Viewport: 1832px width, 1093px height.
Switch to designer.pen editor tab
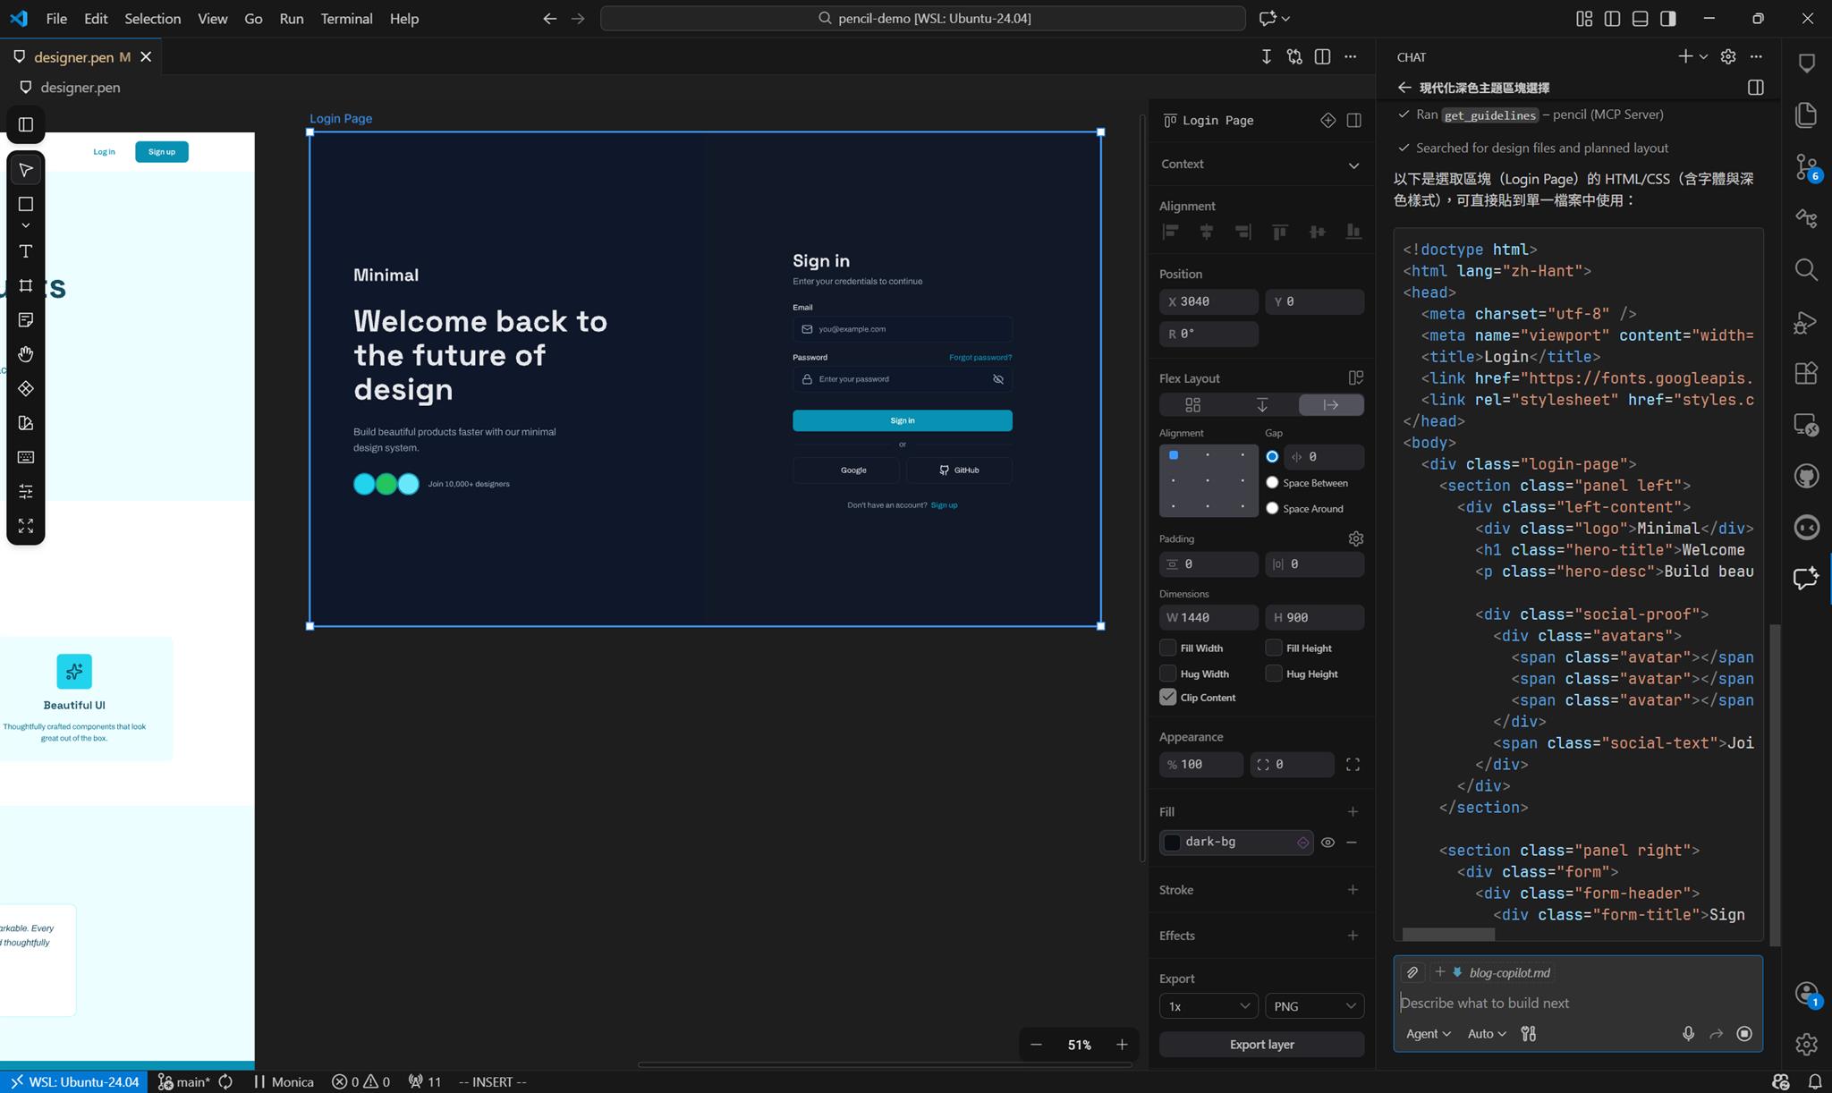point(73,57)
